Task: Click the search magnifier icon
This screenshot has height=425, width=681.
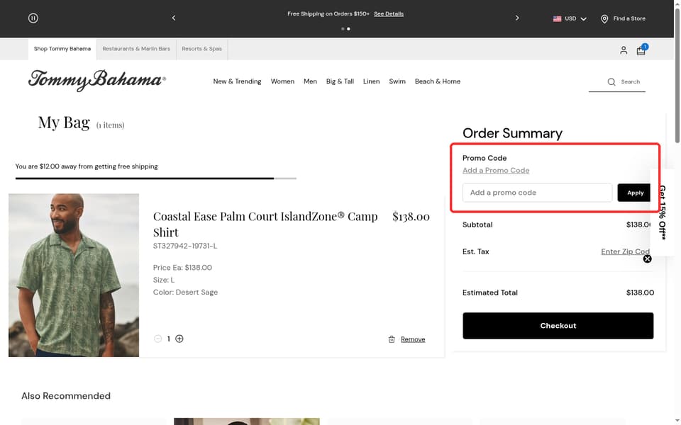Action: pyautogui.click(x=611, y=82)
